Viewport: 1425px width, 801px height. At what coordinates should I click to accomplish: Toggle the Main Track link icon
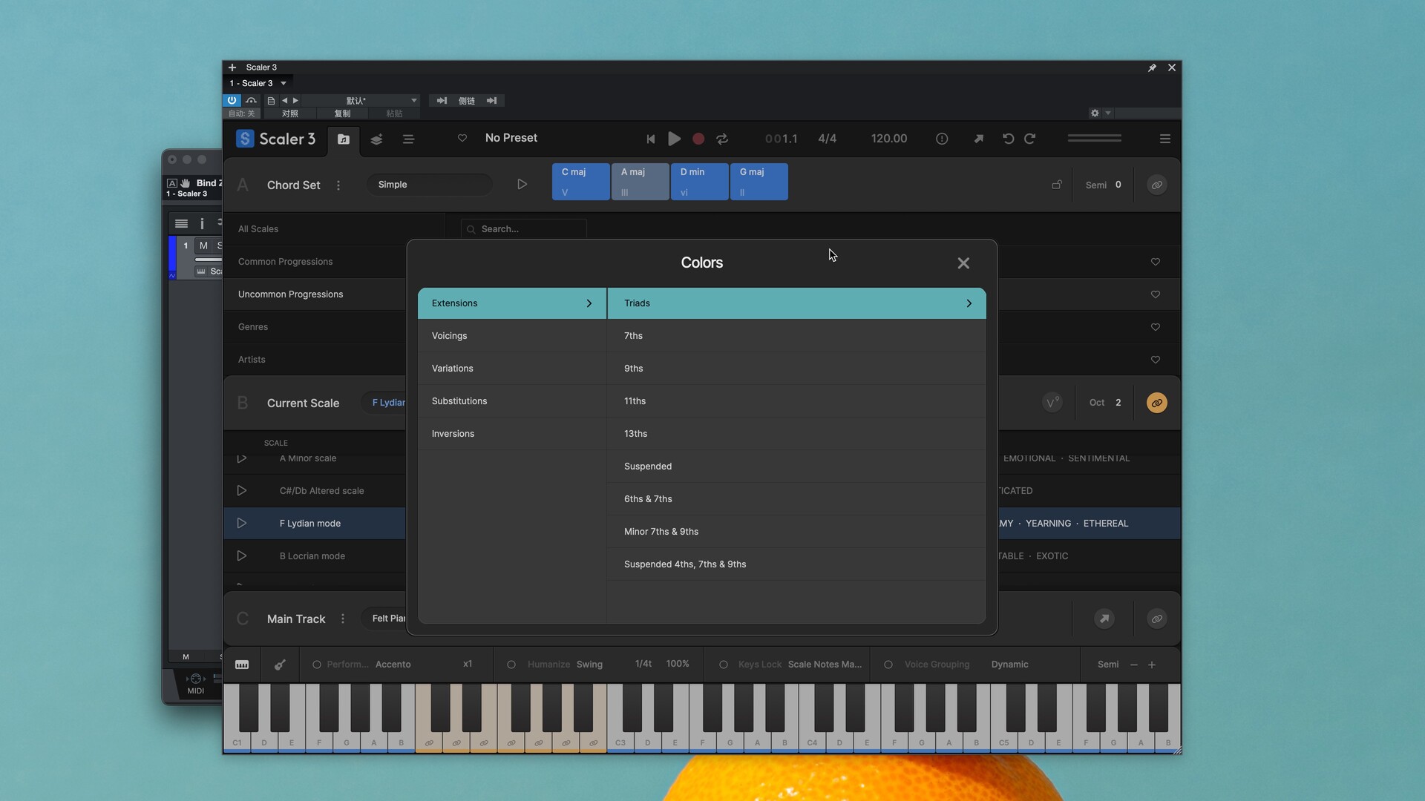(x=1157, y=619)
